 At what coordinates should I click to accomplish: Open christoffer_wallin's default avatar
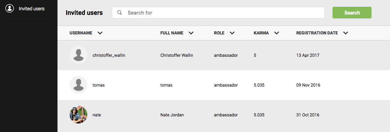click(78, 55)
